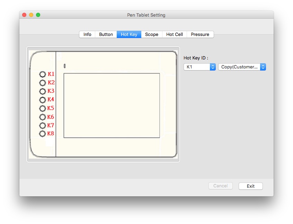The image size is (293, 224).
Task: Click the K2 hot key circle
Action: point(43,83)
